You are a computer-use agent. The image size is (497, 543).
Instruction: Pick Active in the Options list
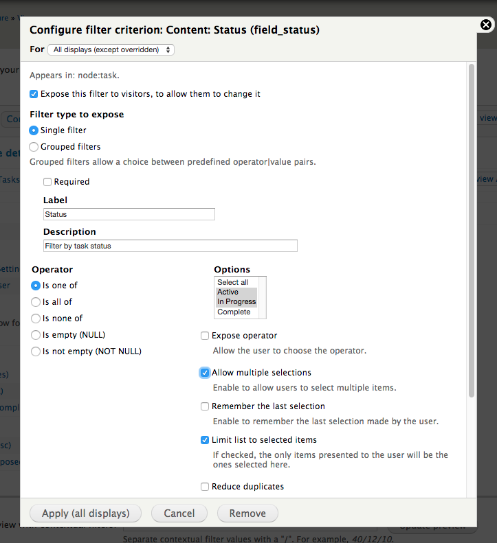click(x=236, y=292)
